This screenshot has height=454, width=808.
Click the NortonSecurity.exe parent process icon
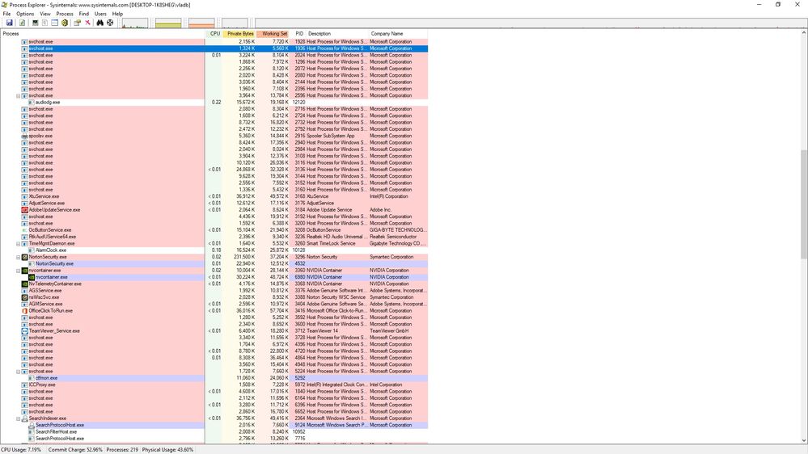(25, 257)
